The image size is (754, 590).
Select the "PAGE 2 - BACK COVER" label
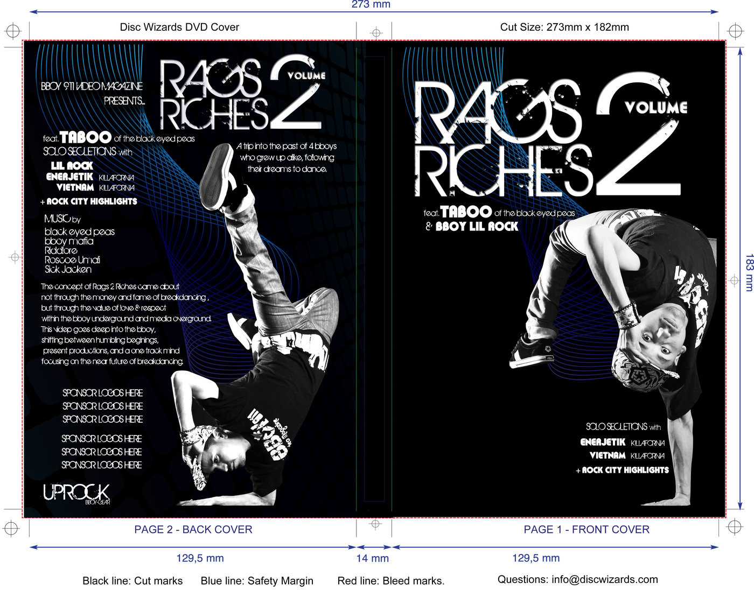[x=193, y=529]
